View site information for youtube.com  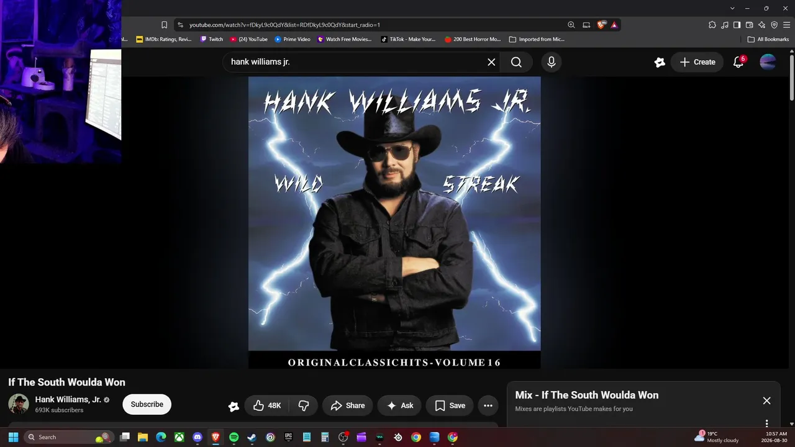pos(180,25)
